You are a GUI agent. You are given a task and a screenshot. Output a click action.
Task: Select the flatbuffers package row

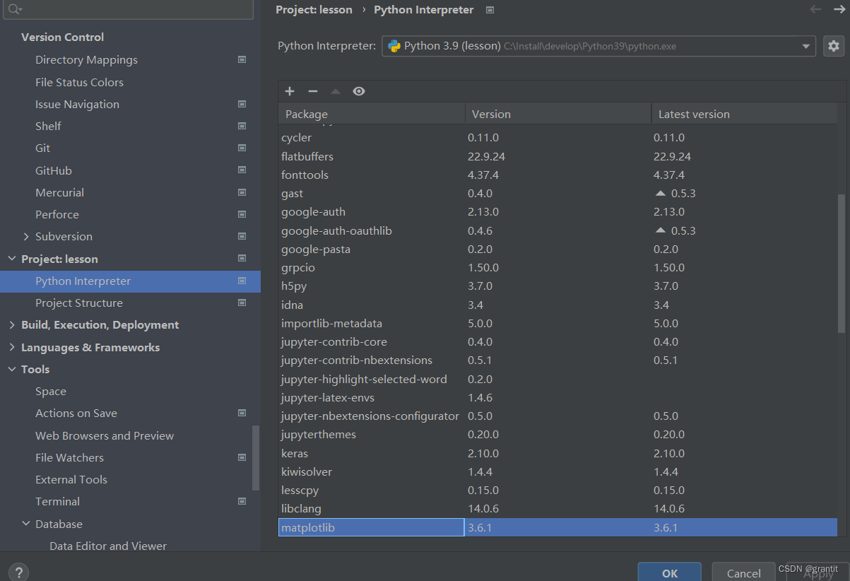[x=558, y=156]
